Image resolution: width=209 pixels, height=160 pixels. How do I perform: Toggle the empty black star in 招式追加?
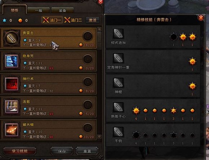click(x=174, y=37)
